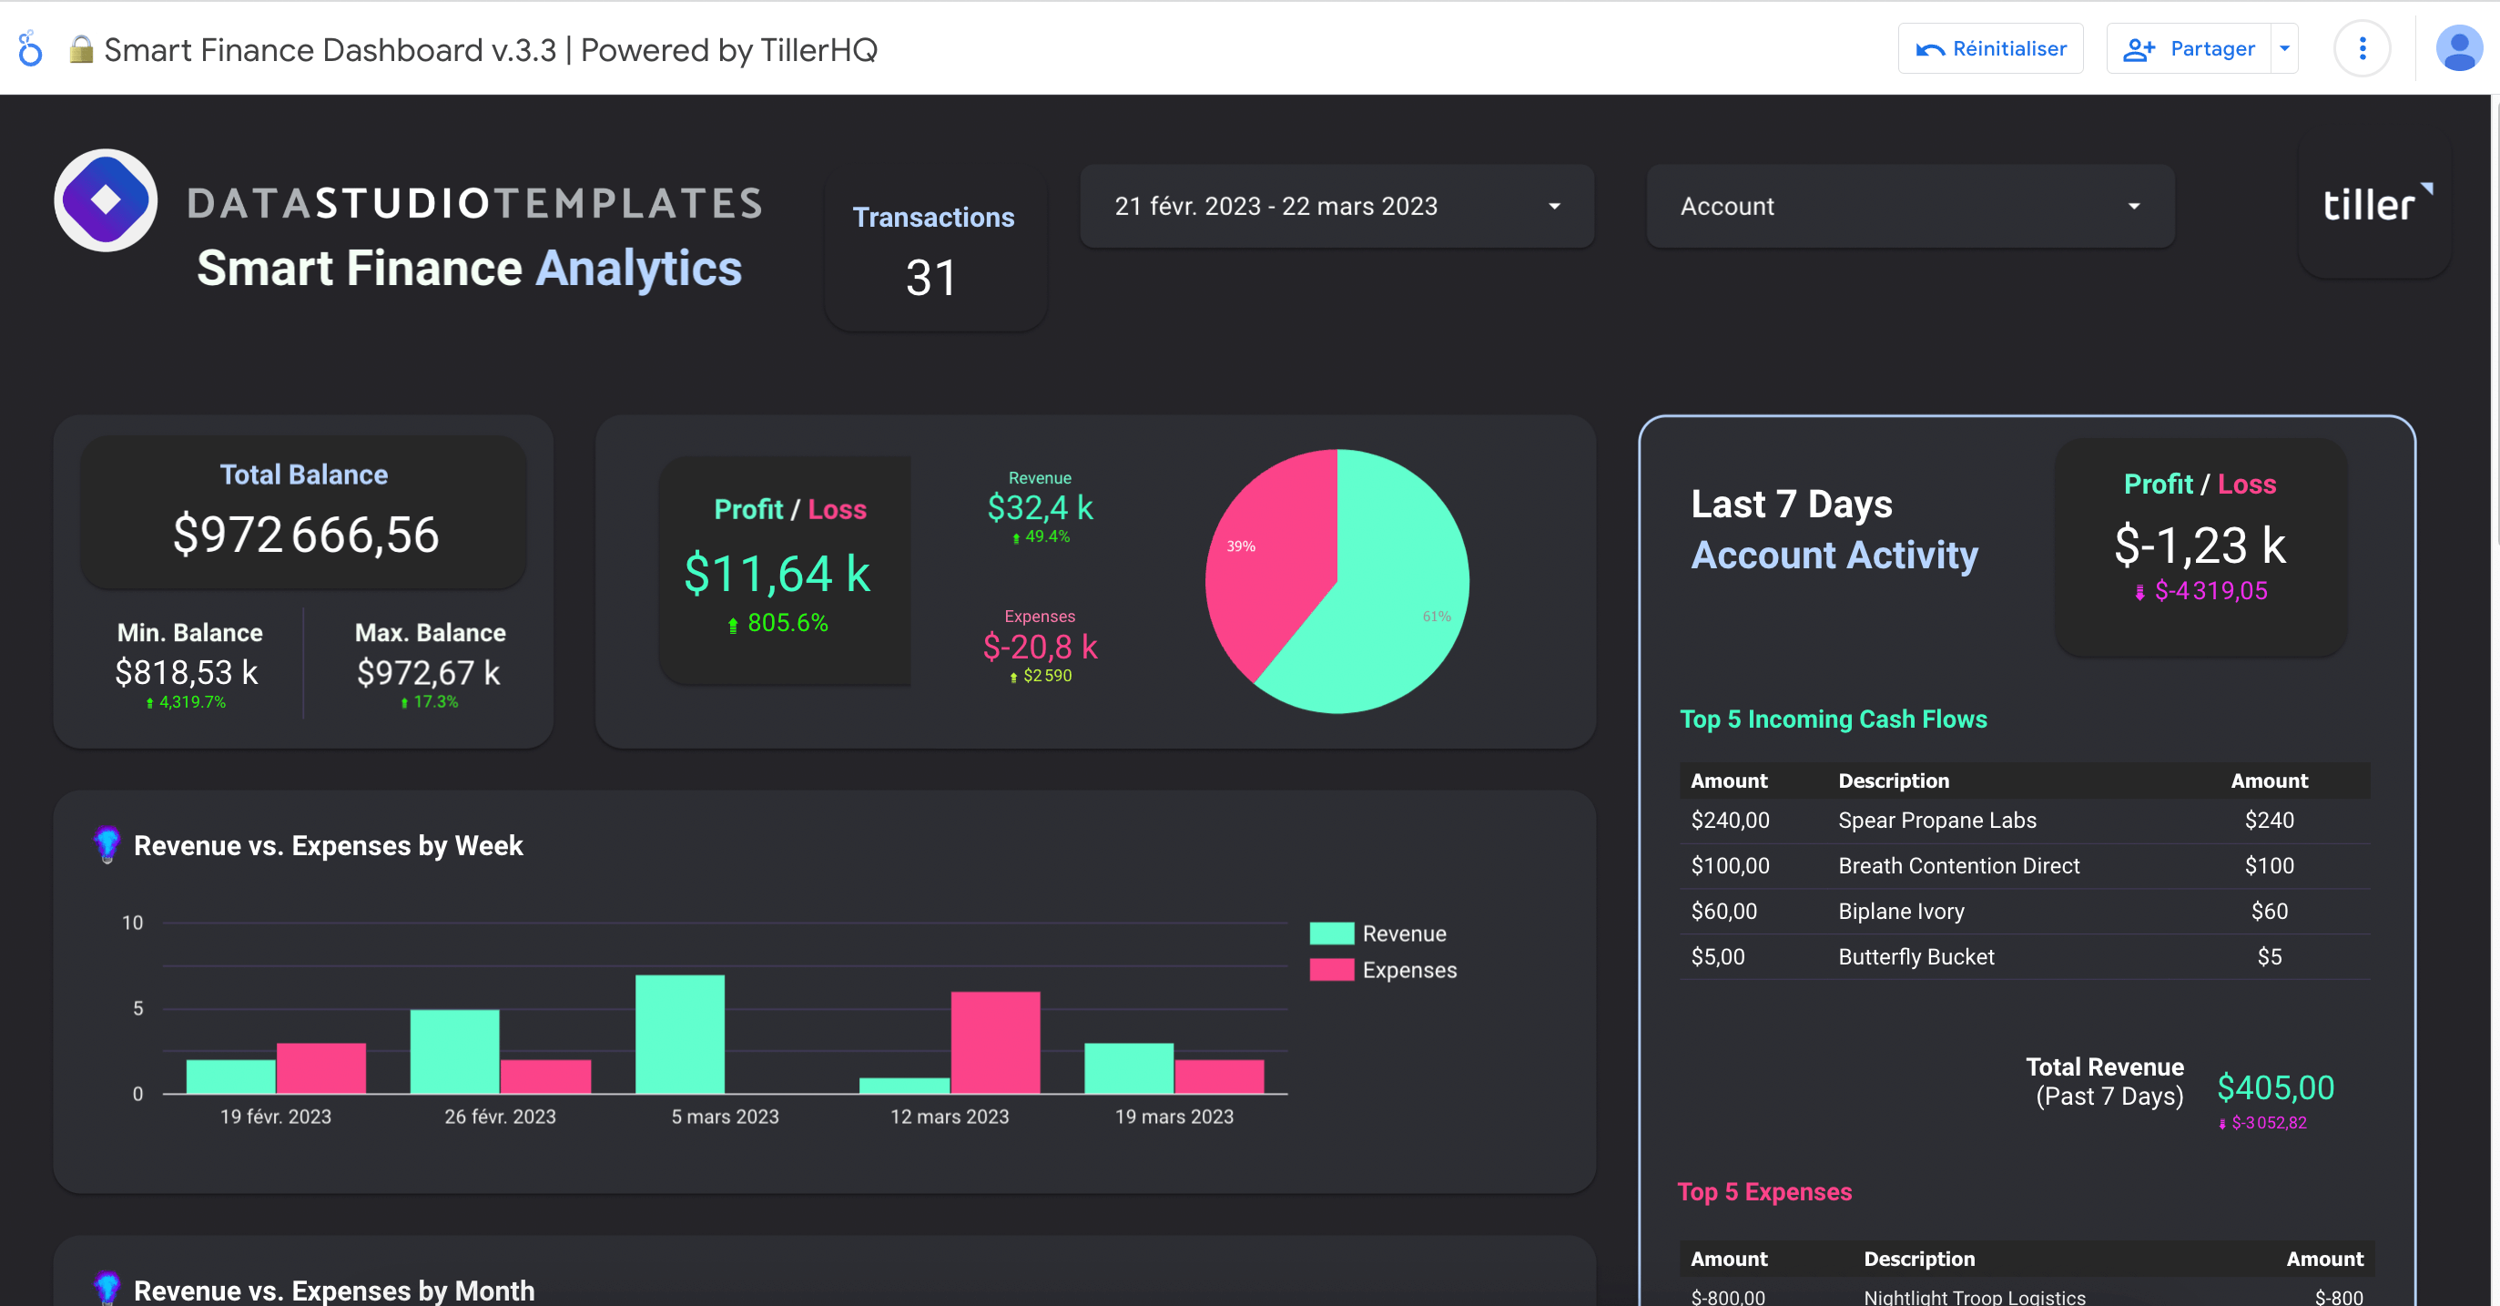Click the Total Revenue value $405,00

[2276, 1087]
